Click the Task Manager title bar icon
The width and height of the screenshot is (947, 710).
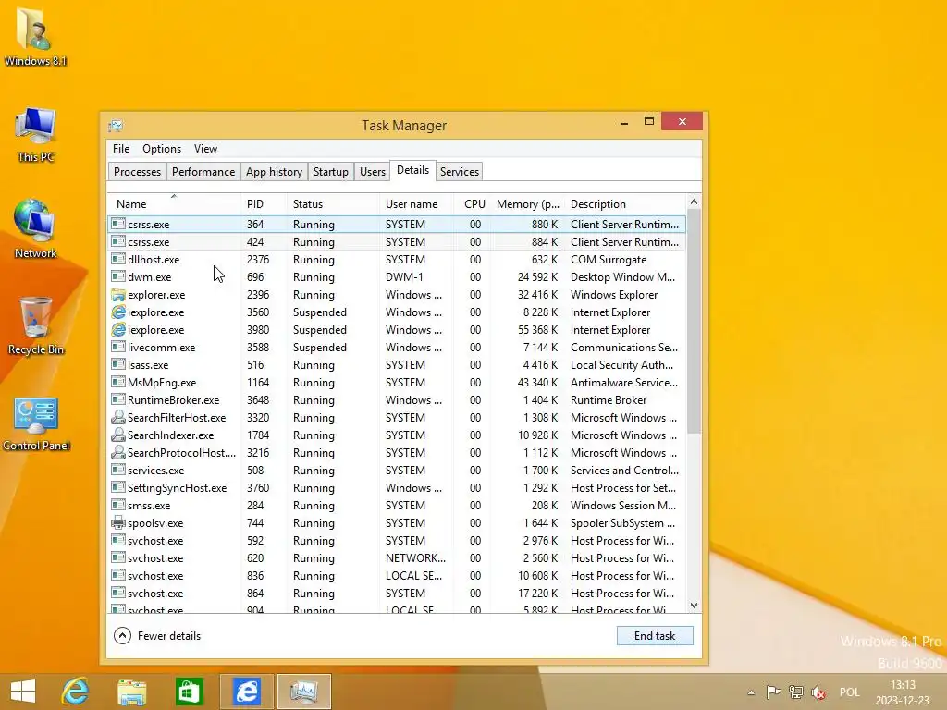tap(116, 126)
